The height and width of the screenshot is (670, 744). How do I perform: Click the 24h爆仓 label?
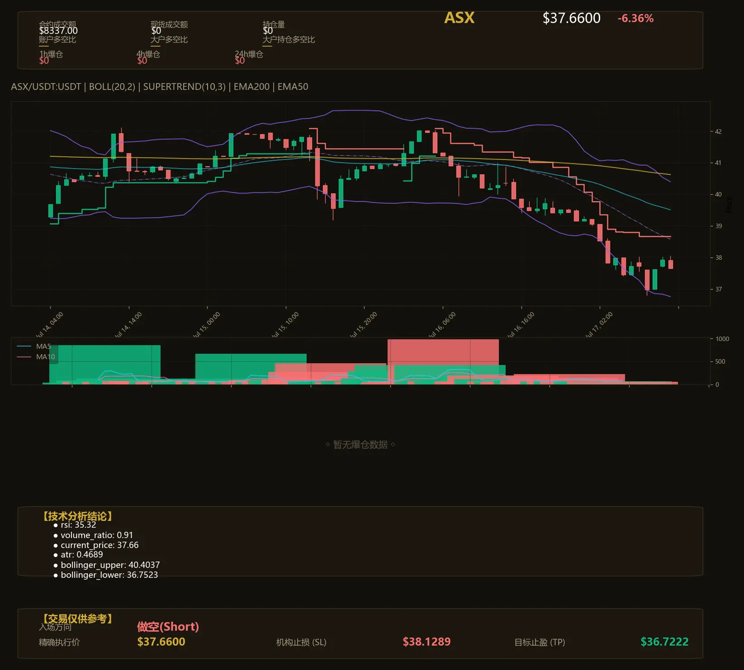pos(249,54)
